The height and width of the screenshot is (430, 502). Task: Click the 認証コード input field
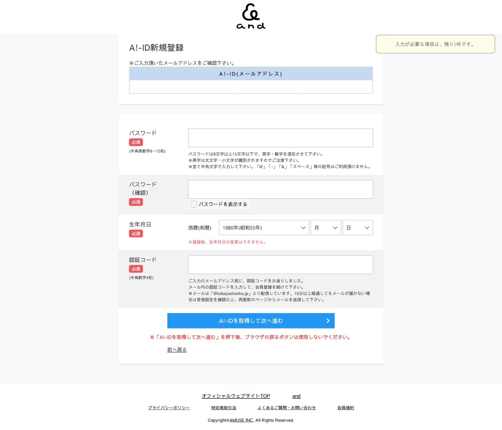click(x=280, y=265)
